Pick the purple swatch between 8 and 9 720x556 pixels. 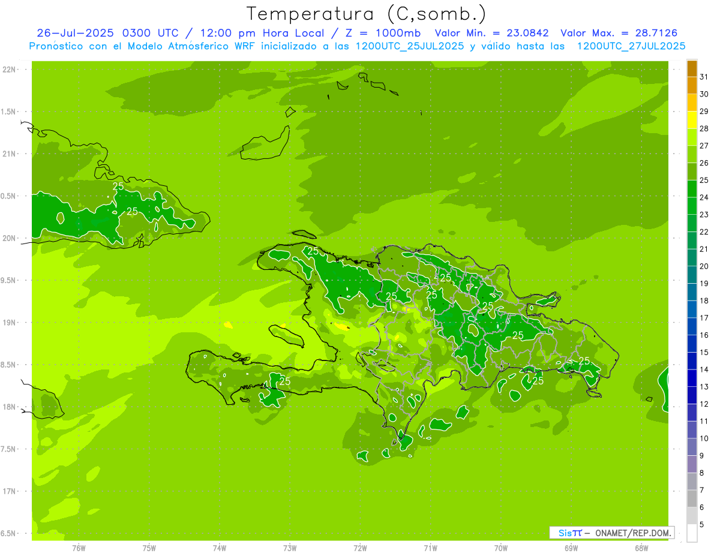(692, 464)
